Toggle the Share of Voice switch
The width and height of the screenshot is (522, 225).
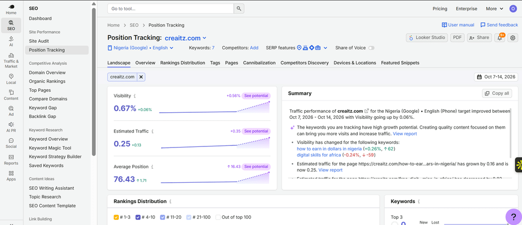pos(371,48)
